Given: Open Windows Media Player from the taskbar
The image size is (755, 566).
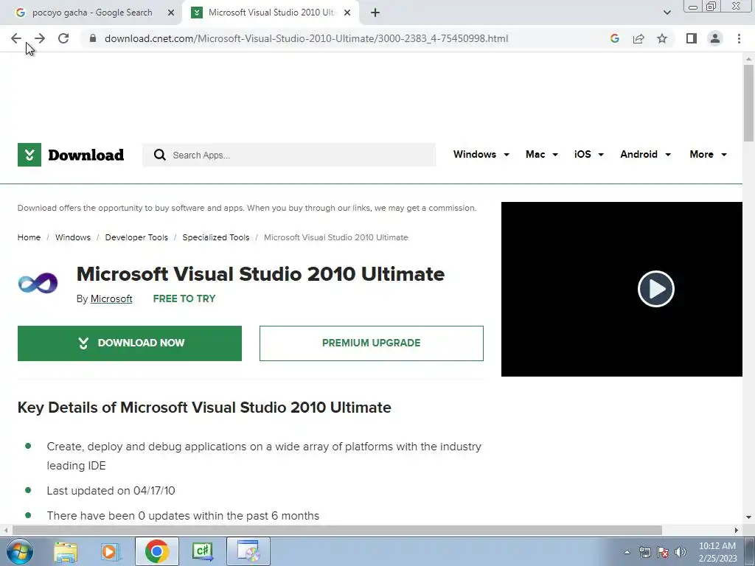Looking at the screenshot, I should (110, 552).
